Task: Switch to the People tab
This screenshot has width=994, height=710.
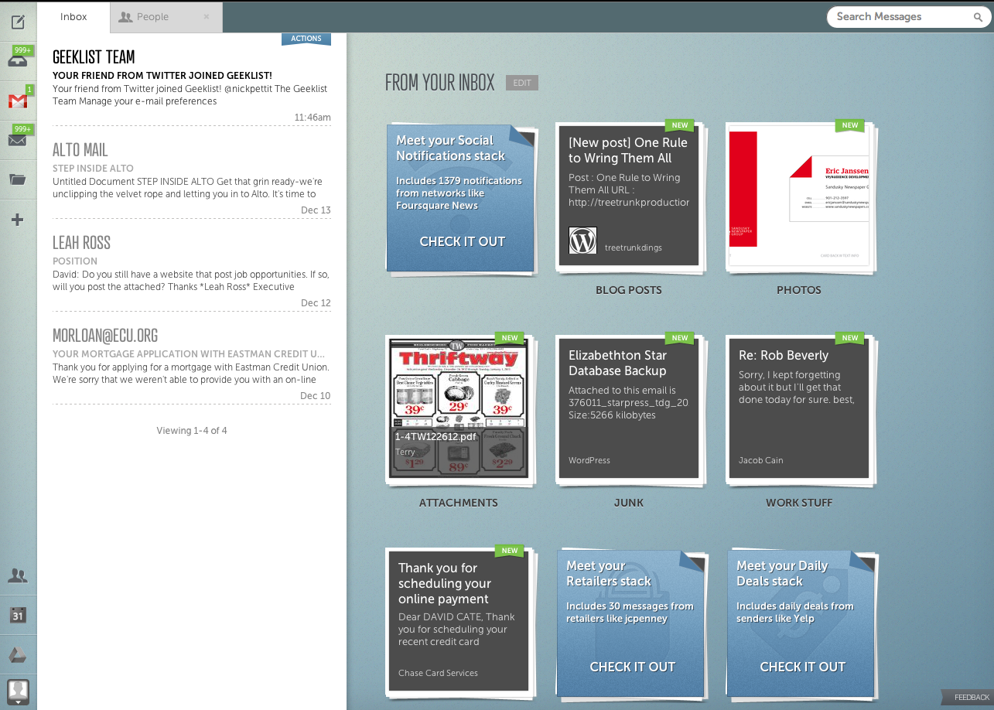Action: pyautogui.click(x=166, y=17)
